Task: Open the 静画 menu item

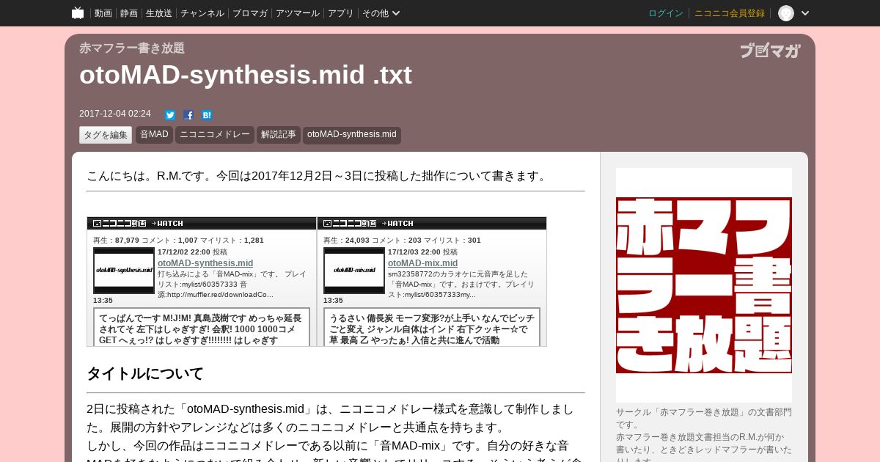Action: (128, 13)
